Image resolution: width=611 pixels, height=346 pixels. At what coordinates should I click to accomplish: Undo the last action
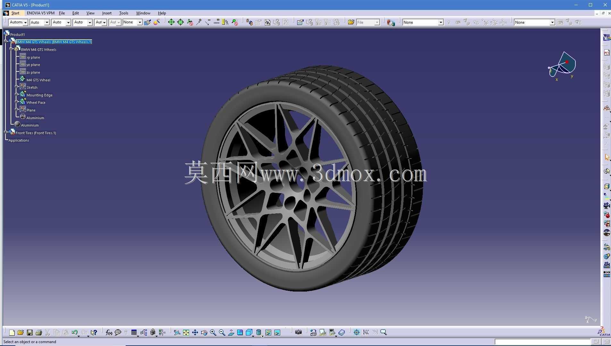(x=75, y=333)
